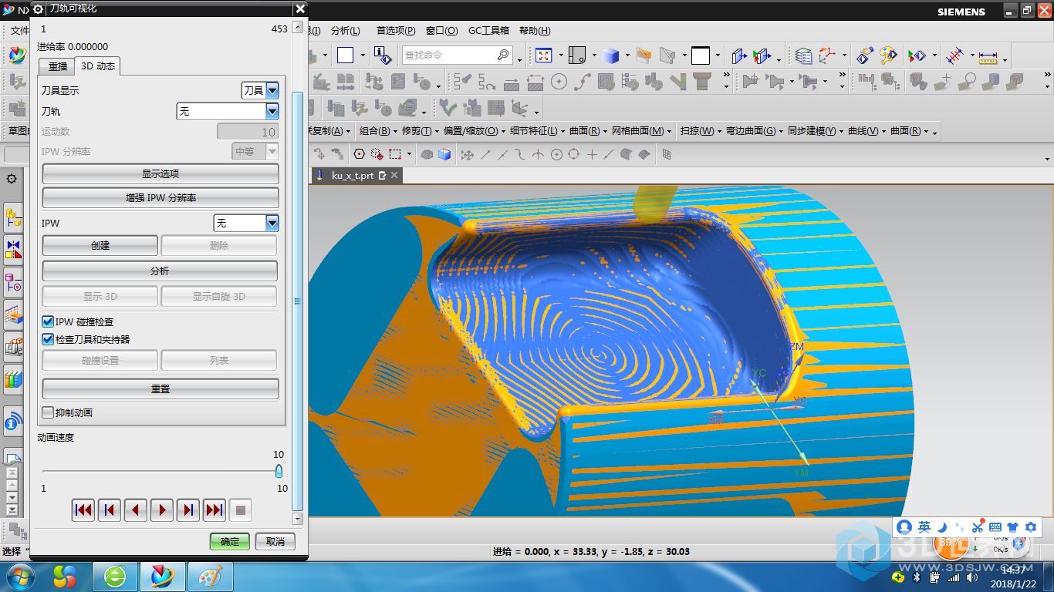This screenshot has height=592, width=1054.
Task: Open the resource bar settings gear
Action: pos(12,179)
